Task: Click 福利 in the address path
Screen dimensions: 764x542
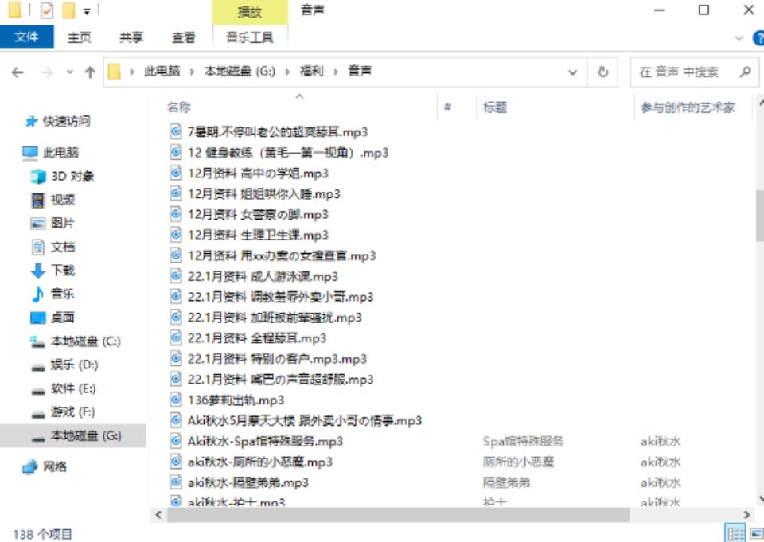Action: (x=311, y=71)
